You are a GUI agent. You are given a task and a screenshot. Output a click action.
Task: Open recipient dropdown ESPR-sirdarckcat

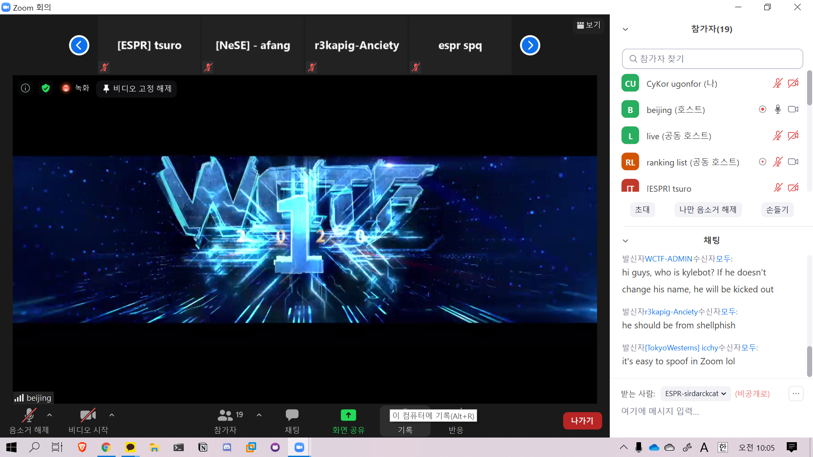click(x=695, y=394)
